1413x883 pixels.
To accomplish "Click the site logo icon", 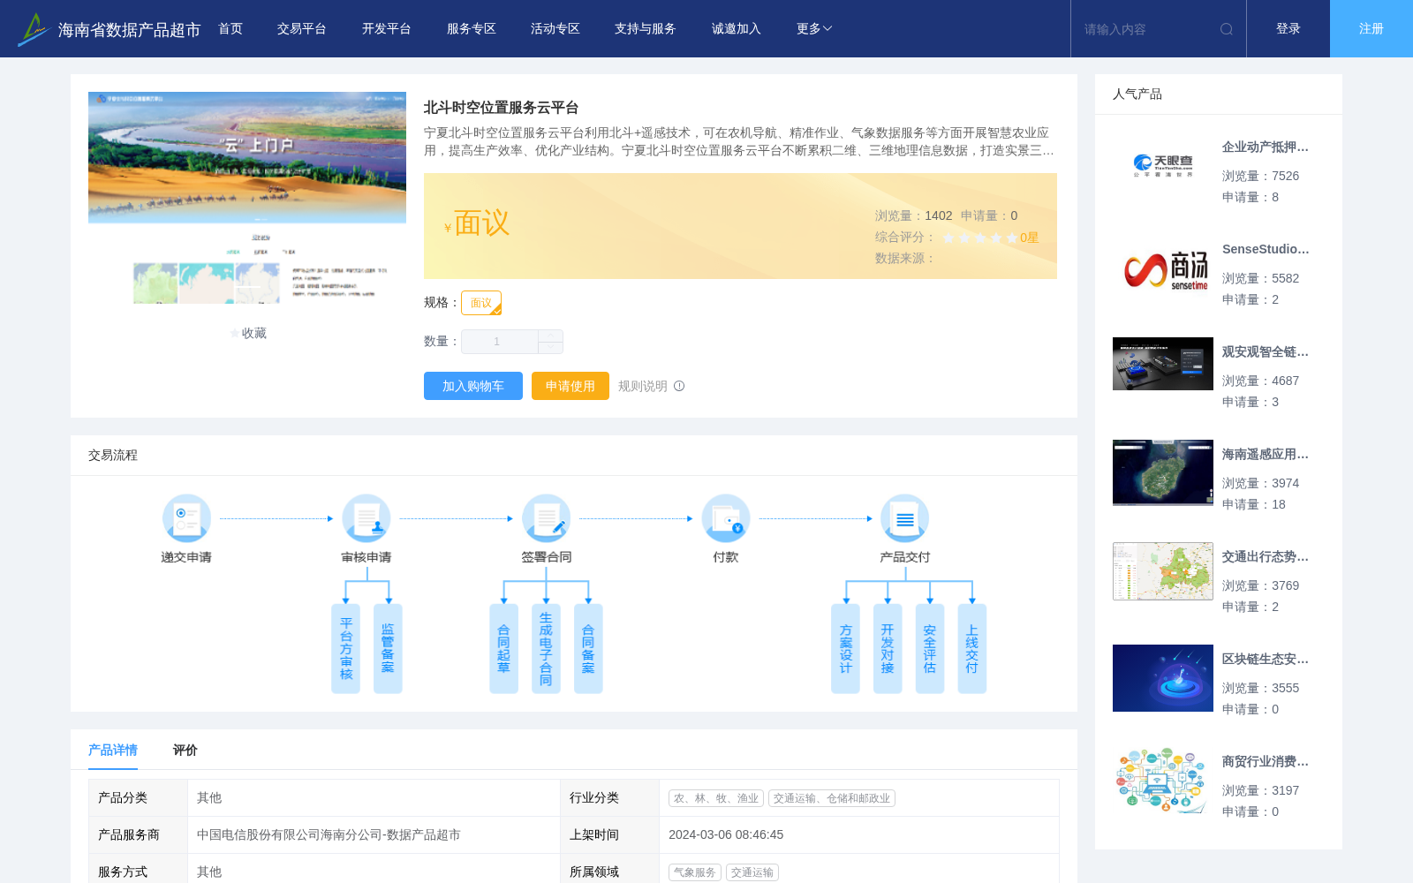I will click(33, 29).
